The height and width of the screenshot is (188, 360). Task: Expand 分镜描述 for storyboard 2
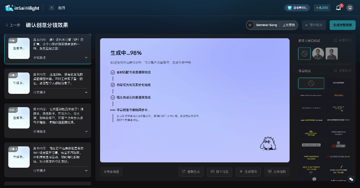click(x=86, y=92)
